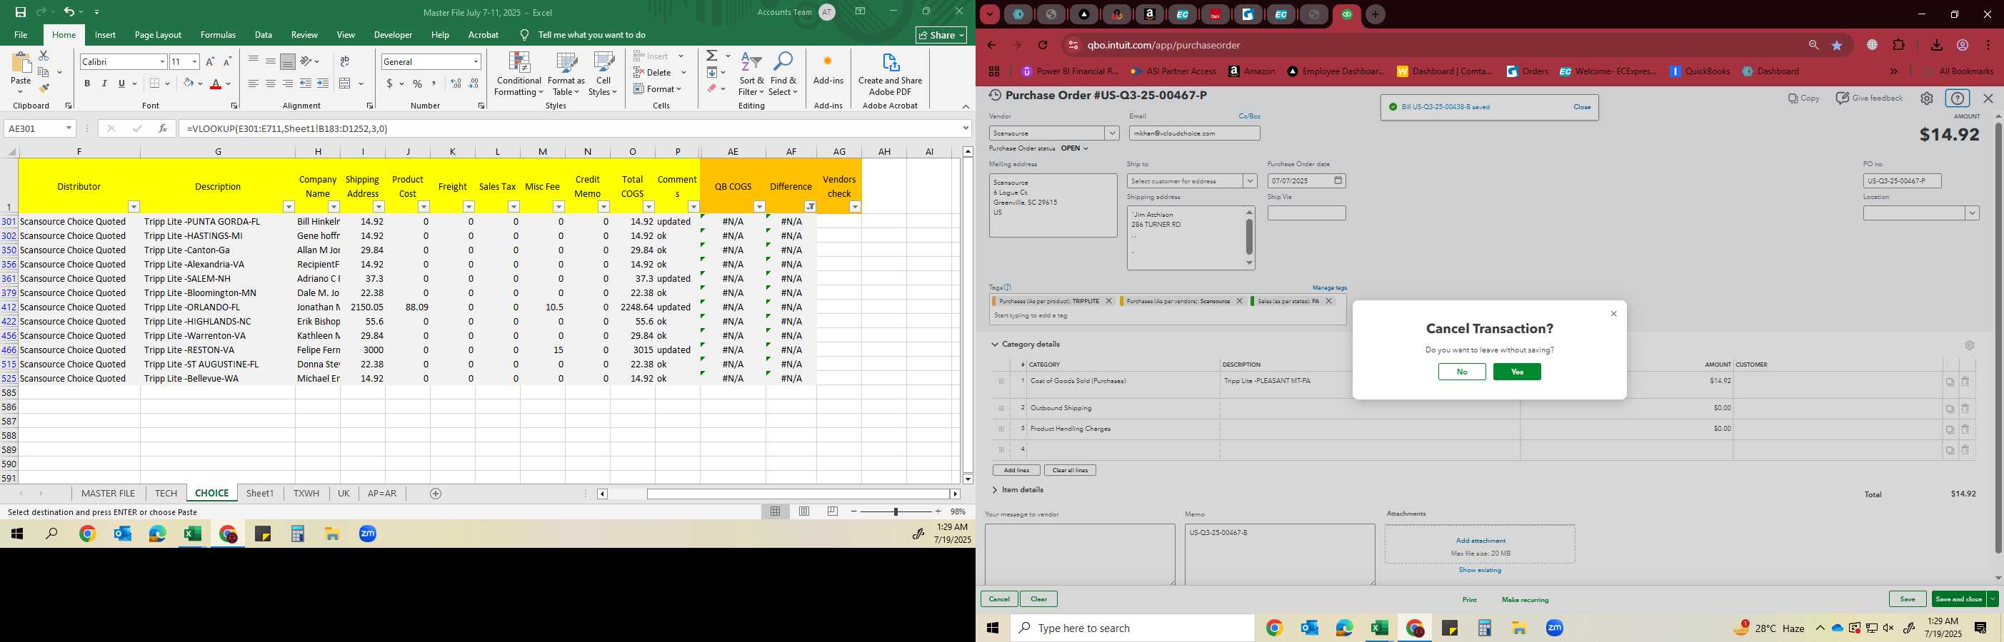Switch to MASTER FILE sheet tab

coord(108,494)
